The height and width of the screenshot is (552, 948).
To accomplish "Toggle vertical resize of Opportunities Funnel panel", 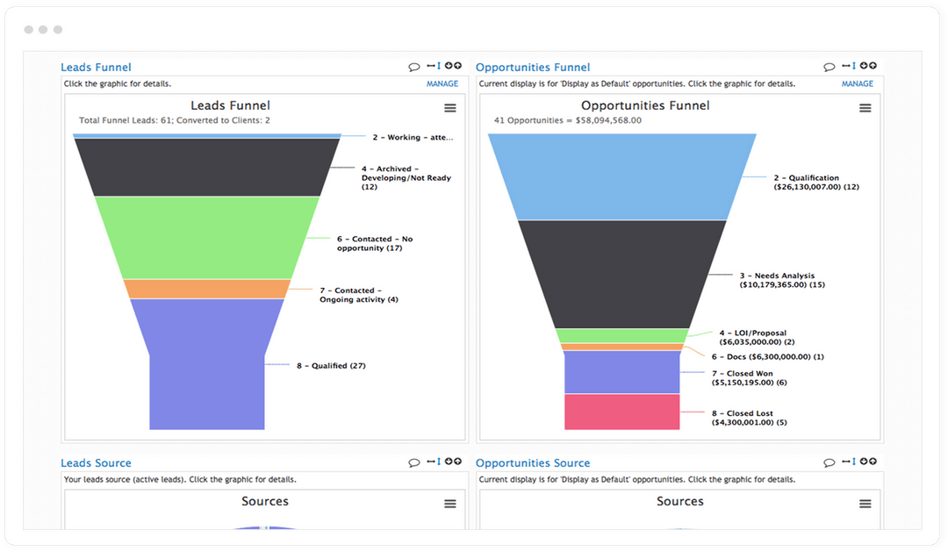I will (x=854, y=65).
